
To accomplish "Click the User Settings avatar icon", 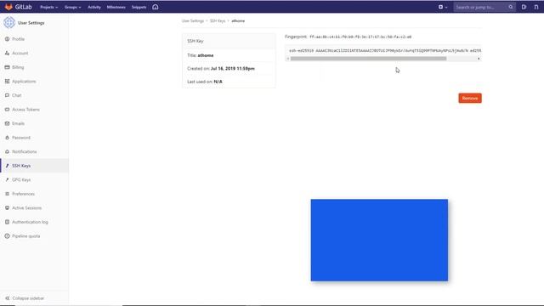I will pyautogui.click(x=9, y=23).
